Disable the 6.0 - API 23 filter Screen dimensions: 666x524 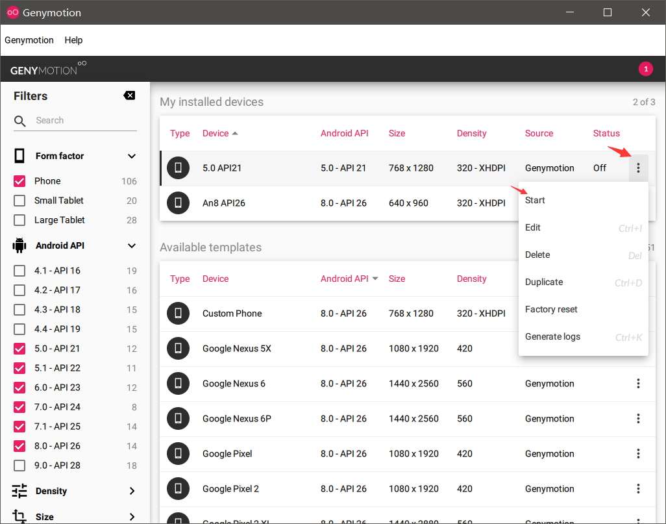coord(19,388)
